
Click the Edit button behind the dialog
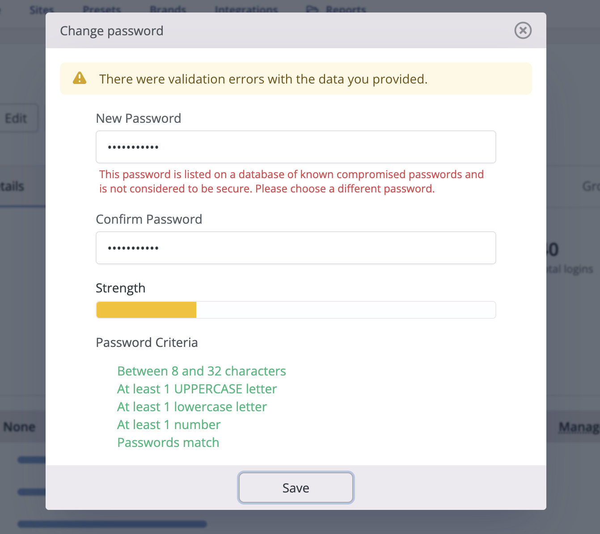click(16, 118)
